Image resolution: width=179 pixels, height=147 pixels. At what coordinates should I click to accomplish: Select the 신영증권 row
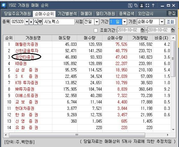tap(87, 121)
